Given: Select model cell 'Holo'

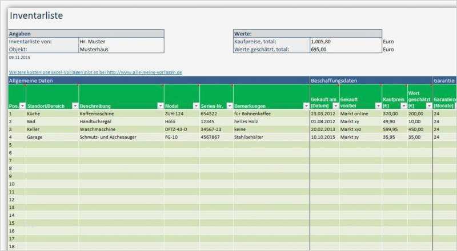Looking at the screenshot, I should click(182, 122).
